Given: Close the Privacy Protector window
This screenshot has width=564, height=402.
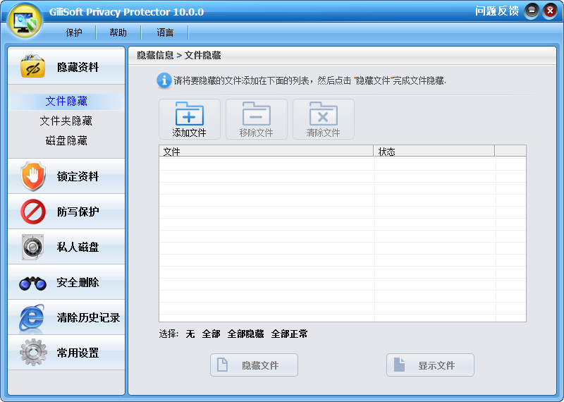Looking at the screenshot, I should click(x=550, y=11).
